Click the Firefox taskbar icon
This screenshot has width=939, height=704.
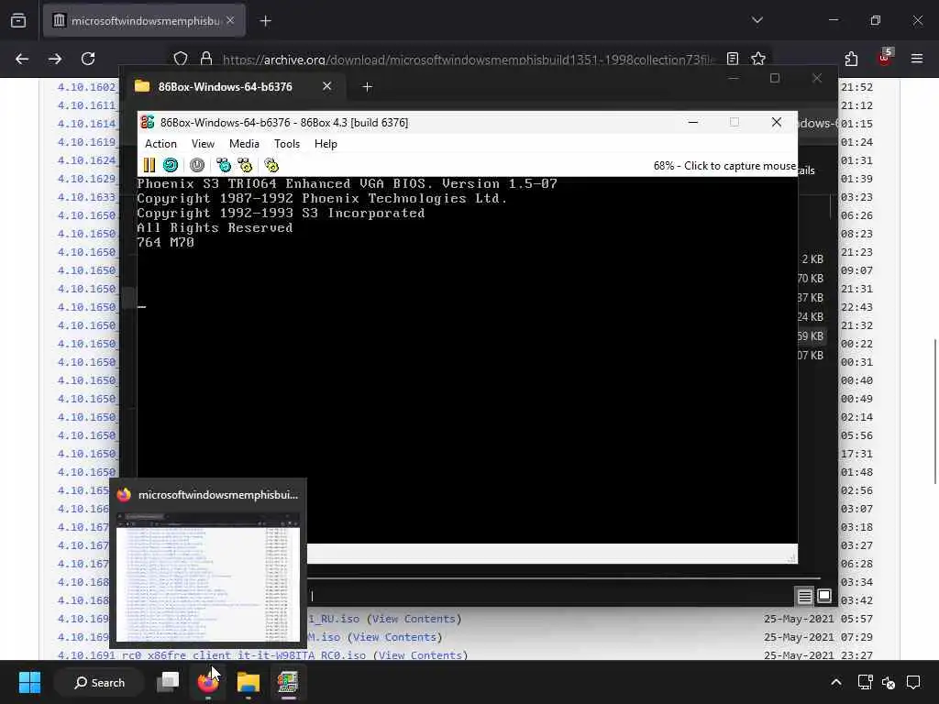208,682
